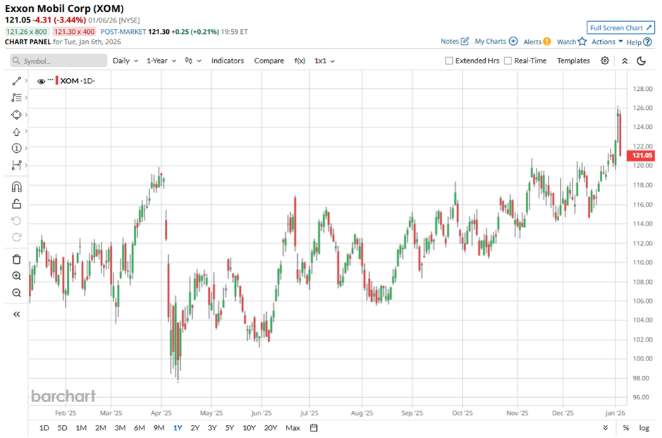Select the 9M time range

tap(158, 428)
